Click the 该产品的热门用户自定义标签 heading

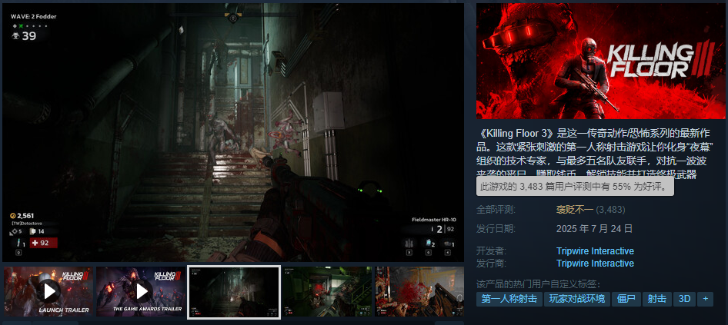pos(538,284)
